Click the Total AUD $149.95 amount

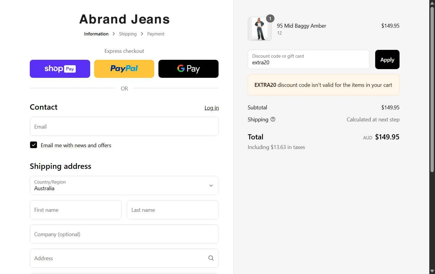pos(381,137)
